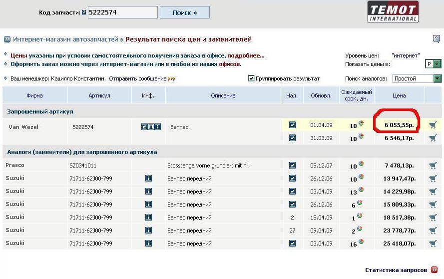Toggle Группировать результат checkbox

click(251, 78)
